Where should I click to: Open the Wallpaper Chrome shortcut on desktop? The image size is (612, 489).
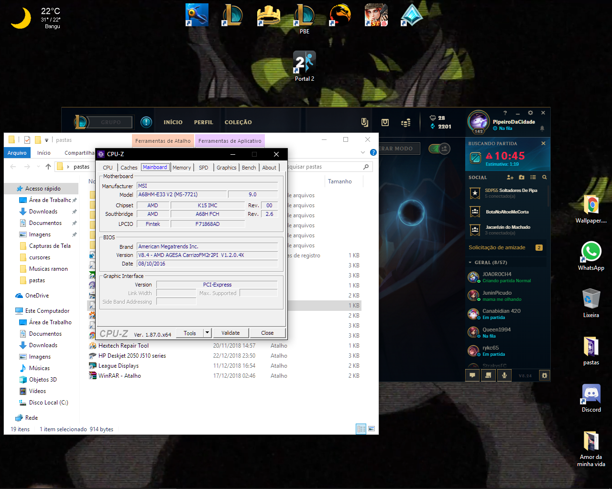coord(591,209)
